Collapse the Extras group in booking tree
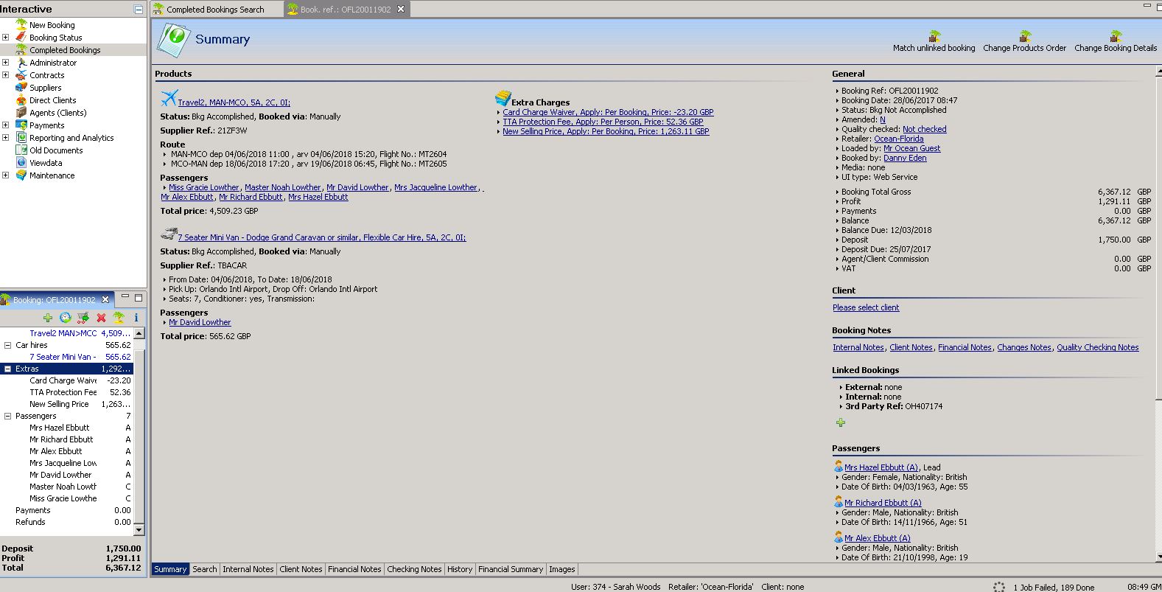 click(x=8, y=369)
